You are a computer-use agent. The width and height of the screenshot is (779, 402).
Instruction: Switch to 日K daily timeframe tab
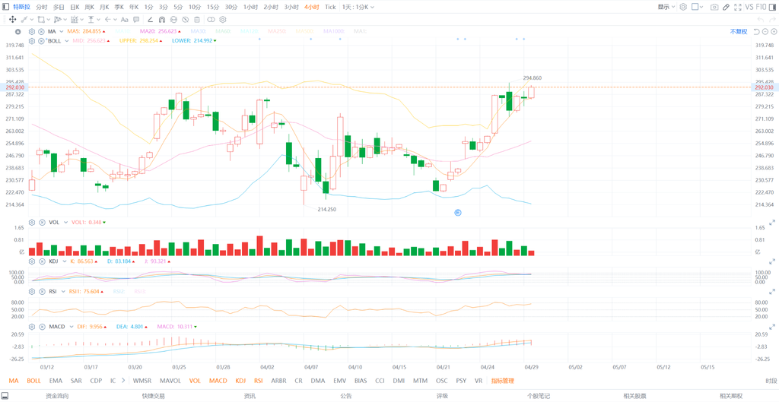click(x=75, y=7)
